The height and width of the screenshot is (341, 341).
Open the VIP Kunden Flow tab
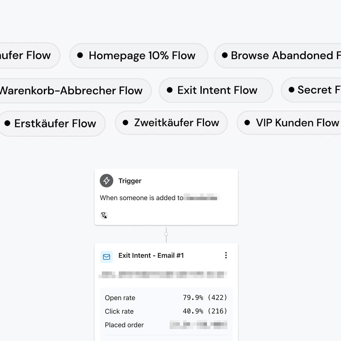291,123
